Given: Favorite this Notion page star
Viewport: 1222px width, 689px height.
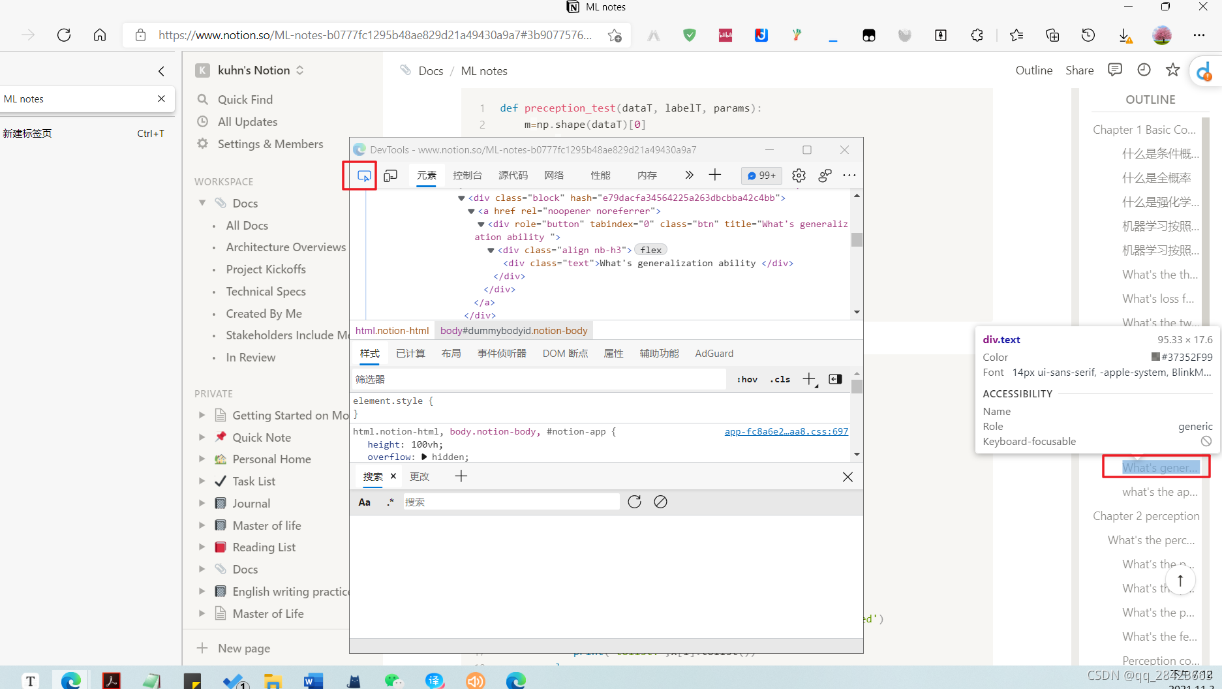Looking at the screenshot, I should (x=1173, y=70).
